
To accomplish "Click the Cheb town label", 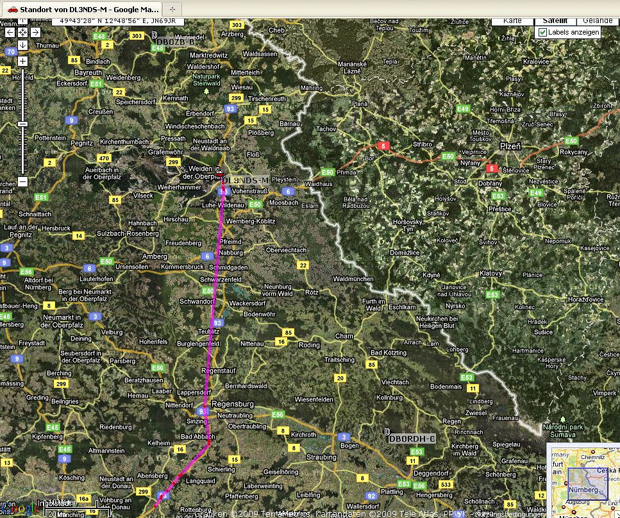I will pos(276,30).
